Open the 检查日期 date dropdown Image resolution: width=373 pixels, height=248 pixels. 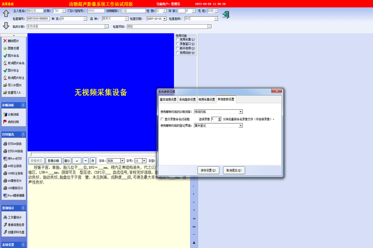point(165,19)
